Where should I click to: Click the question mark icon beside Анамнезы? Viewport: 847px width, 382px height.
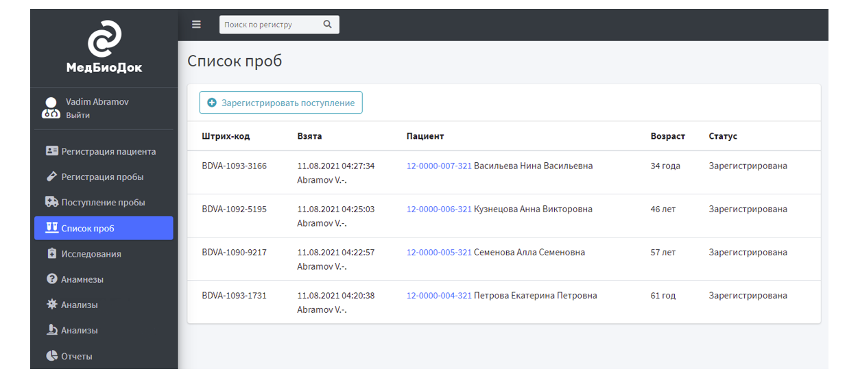pyautogui.click(x=51, y=279)
